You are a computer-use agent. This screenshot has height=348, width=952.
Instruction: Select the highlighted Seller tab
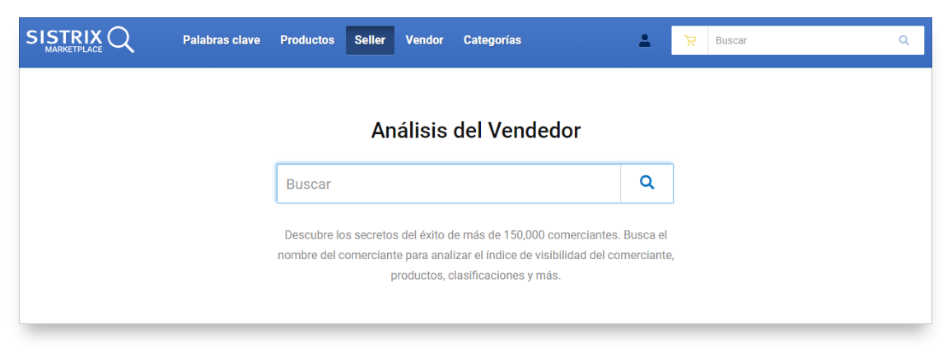pyautogui.click(x=370, y=40)
